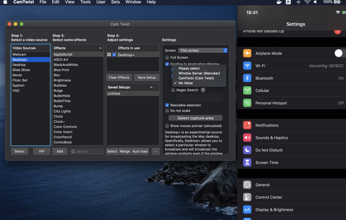Tap the Display & Brightness icon

[247, 210]
